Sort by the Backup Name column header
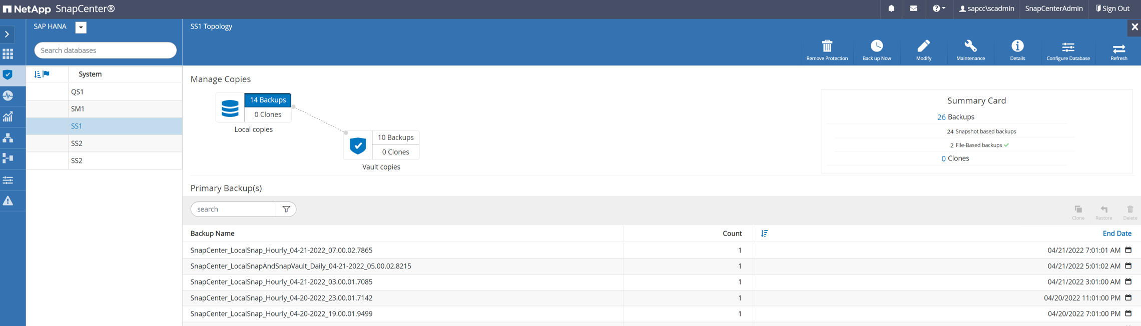 [x=212, y=233]
